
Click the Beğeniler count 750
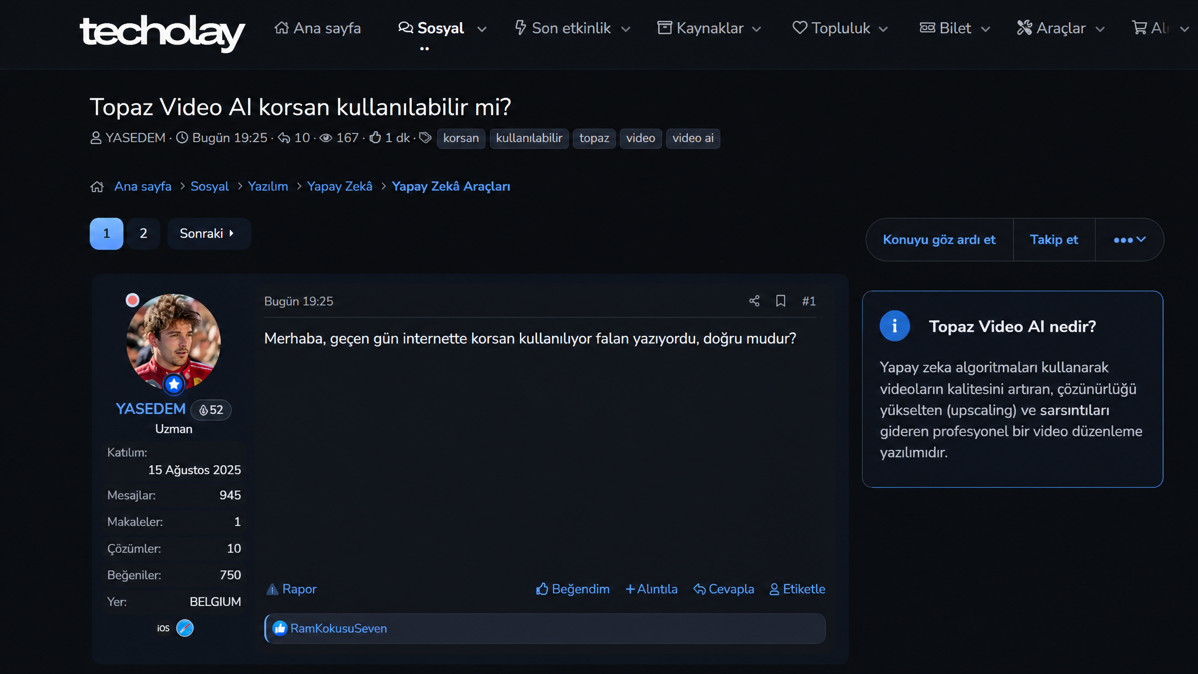pyautogui.click(x=230, y=575)
